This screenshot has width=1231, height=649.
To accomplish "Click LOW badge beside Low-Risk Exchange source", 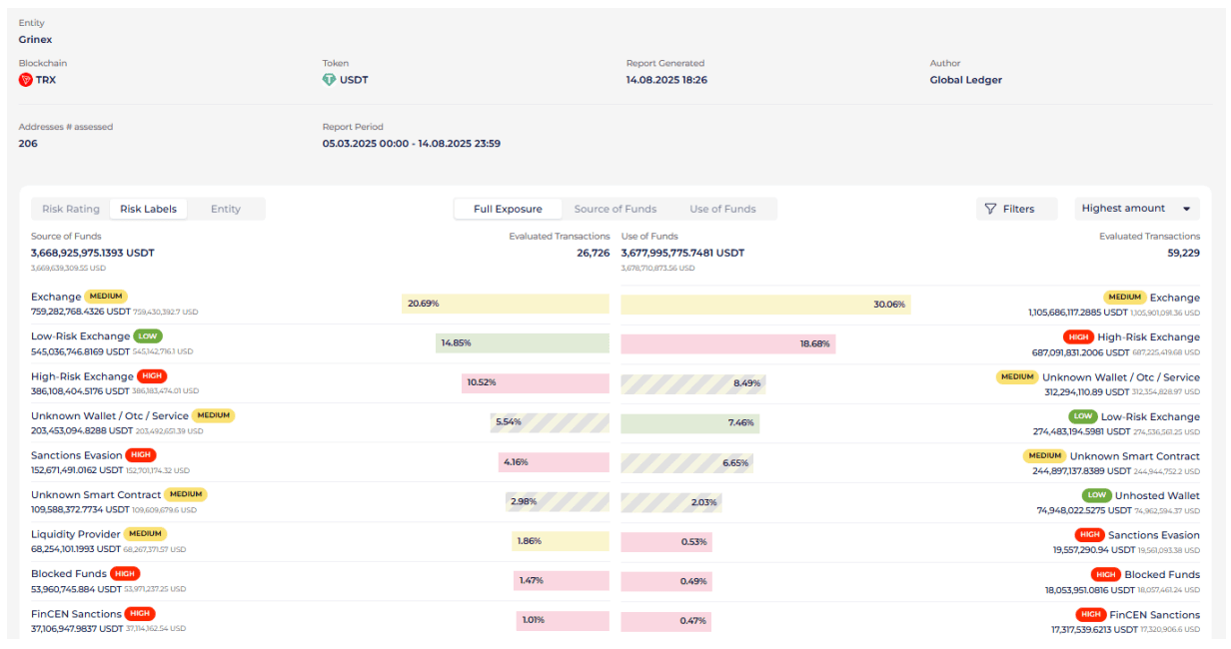I will pyautogui.click(x=148, y=336).
